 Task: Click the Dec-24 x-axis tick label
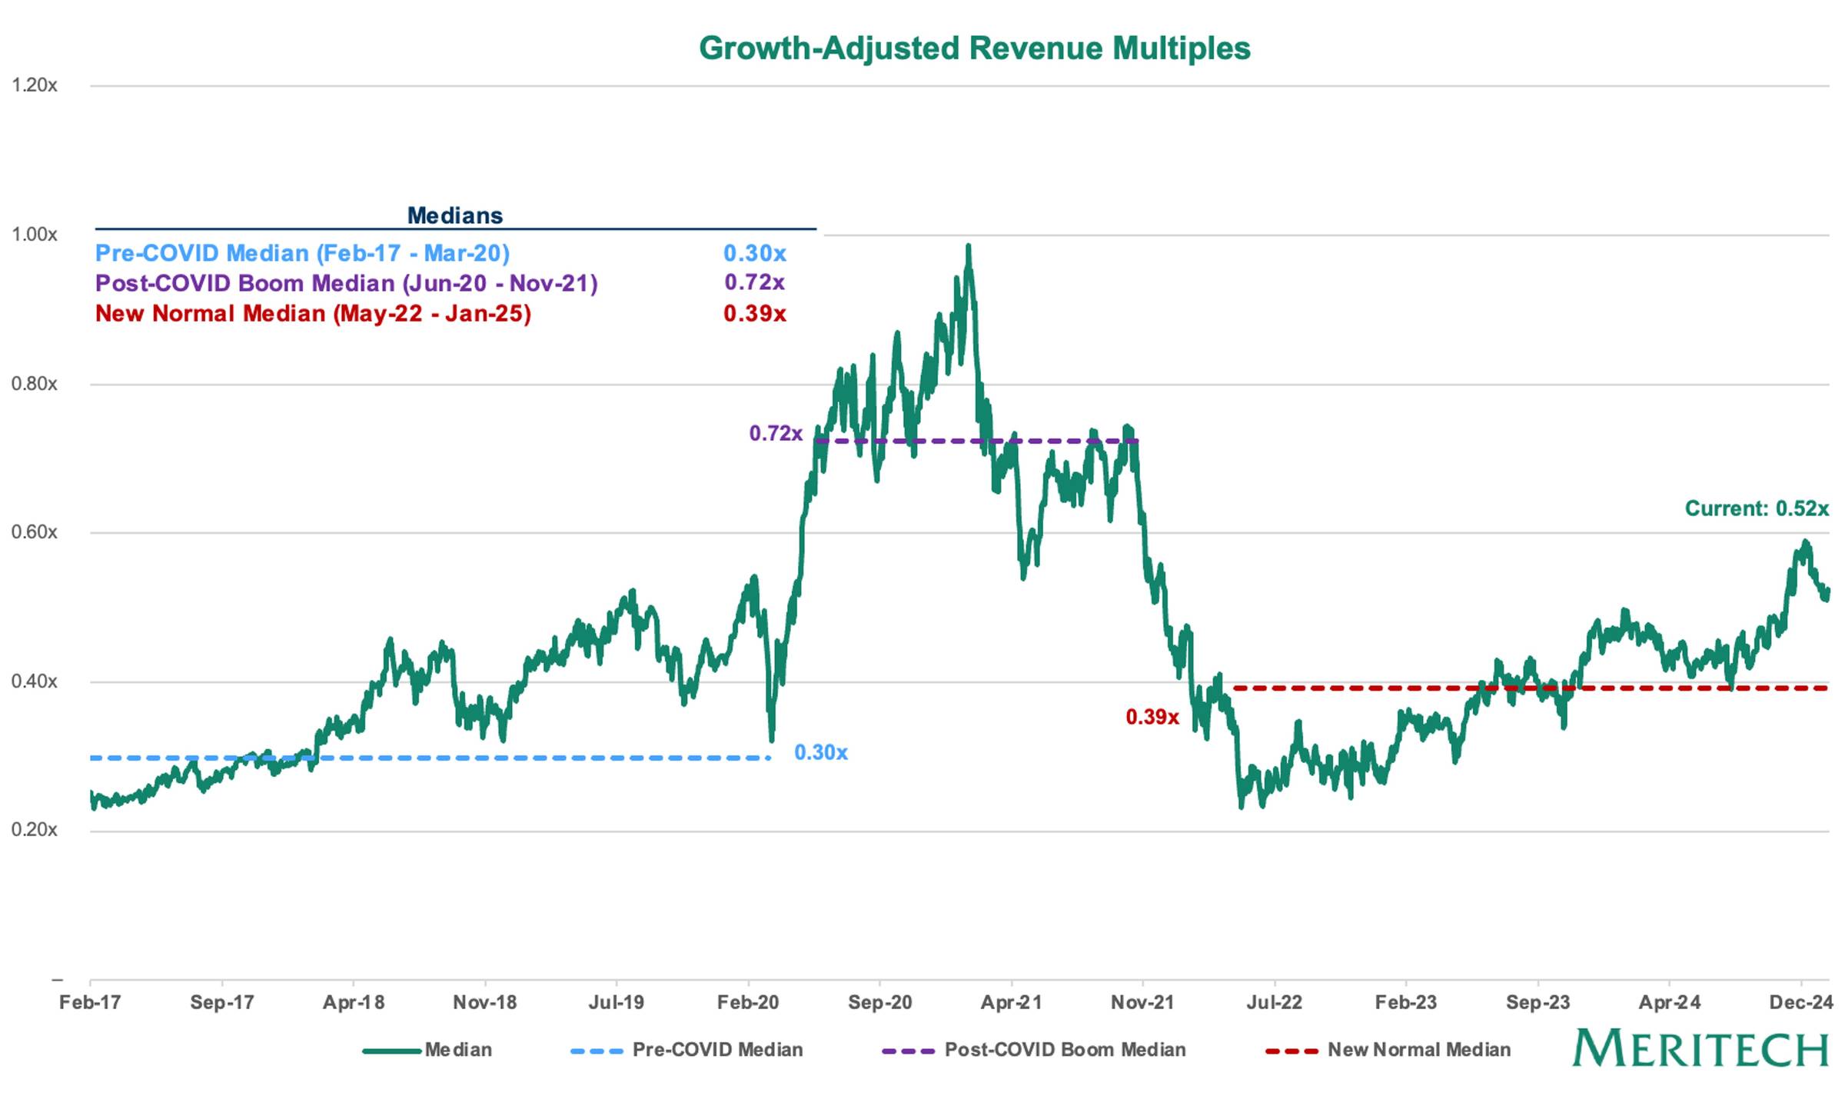(1801, 1002)
